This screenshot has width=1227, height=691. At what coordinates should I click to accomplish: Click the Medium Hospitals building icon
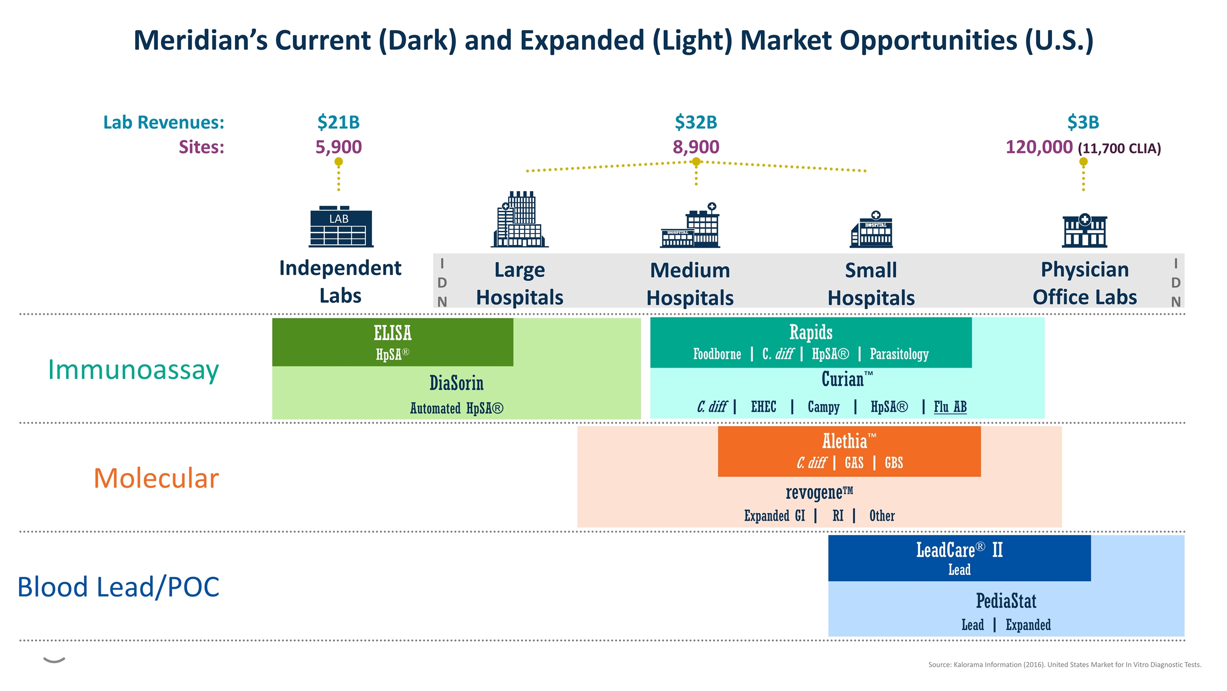pos(690,225)
